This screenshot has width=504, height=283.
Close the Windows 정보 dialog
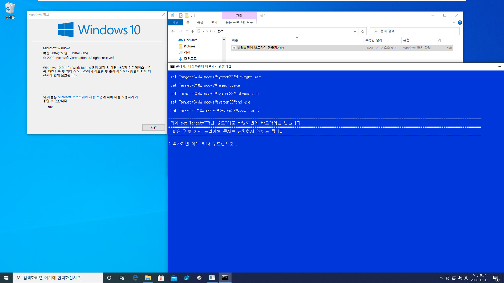pos(163,15)
